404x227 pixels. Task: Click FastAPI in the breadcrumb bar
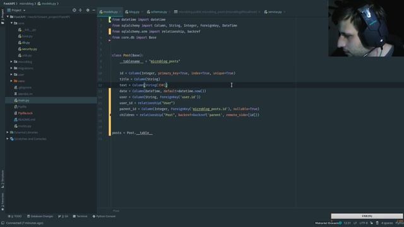coord(9,4)
